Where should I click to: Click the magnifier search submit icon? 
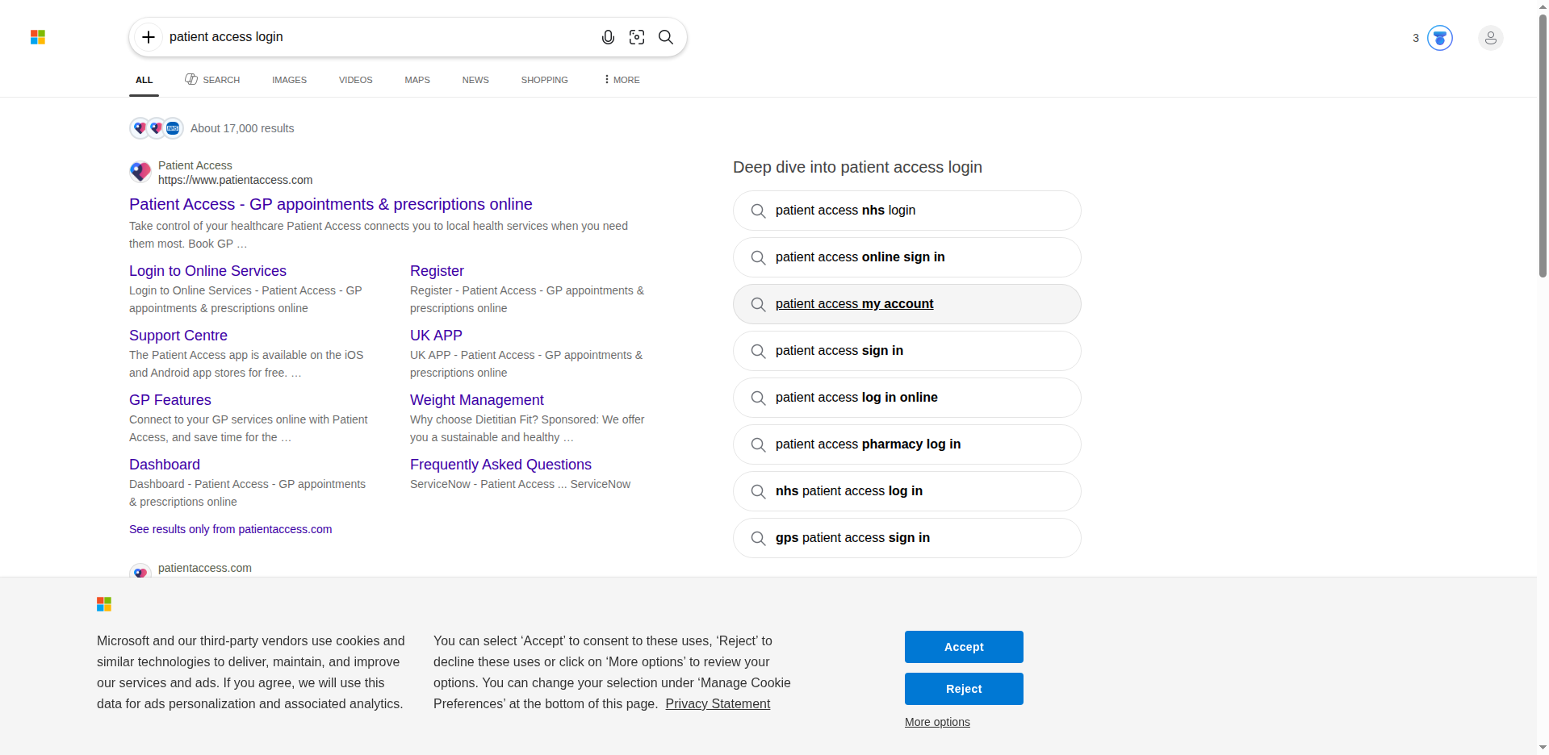[x=666, y=37]
